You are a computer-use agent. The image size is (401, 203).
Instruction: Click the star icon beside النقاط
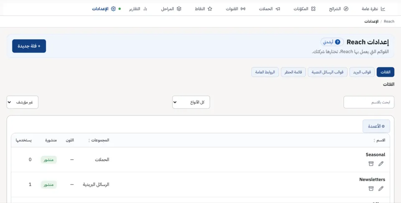(x=210, y=9)
